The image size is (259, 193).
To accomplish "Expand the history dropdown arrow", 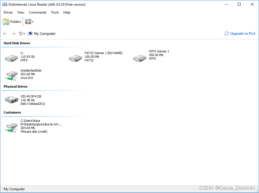I will point(24,34).
